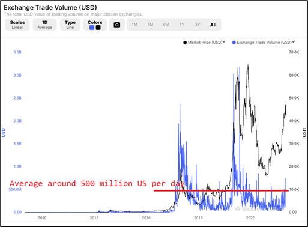The image size is (308, 227).
Task: Click the 10.0K right axis label
Action: [x=294, y=189]
